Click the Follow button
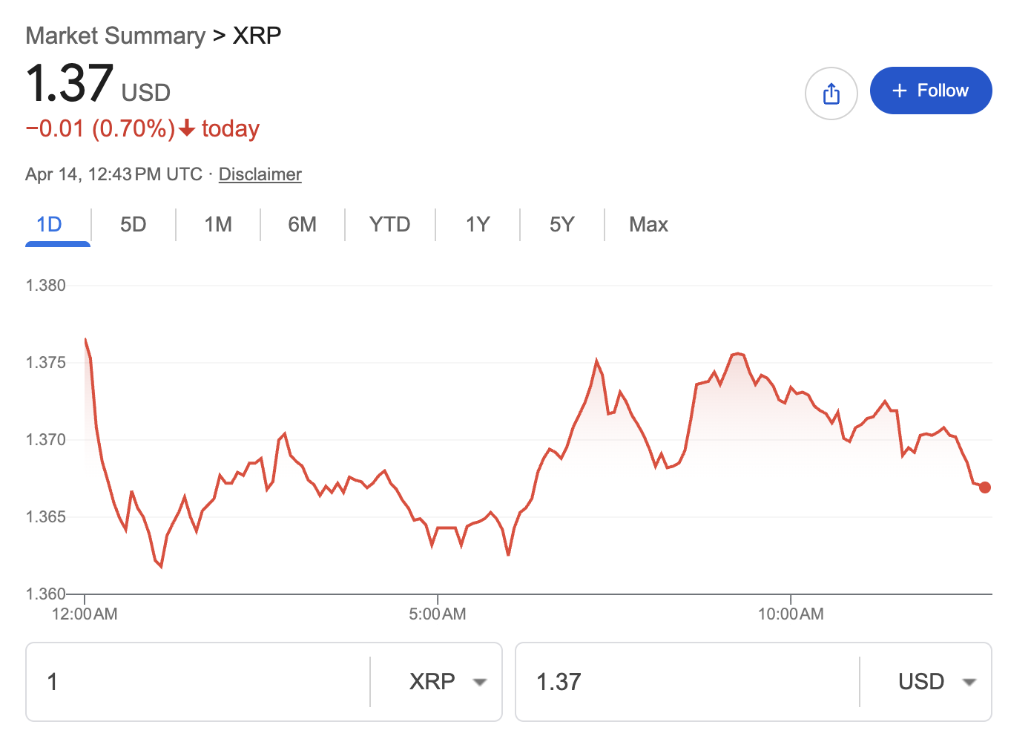This screenshot has height=739, width=1031. pyautogui.click(x=931, y=91)
